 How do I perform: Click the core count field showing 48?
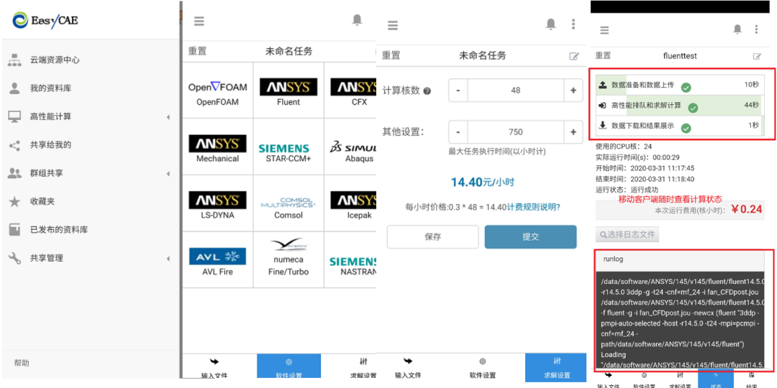click(x=516, y=91)
